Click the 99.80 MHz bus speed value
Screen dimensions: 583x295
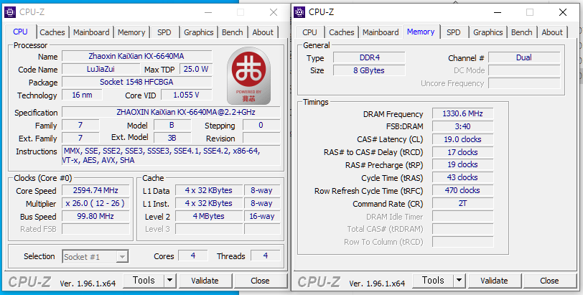[x=95, y=216]
